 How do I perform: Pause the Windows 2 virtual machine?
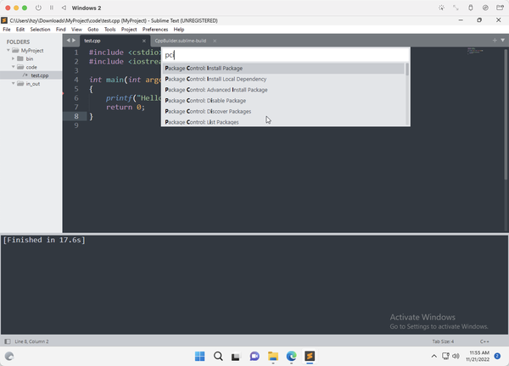[51, 8]
